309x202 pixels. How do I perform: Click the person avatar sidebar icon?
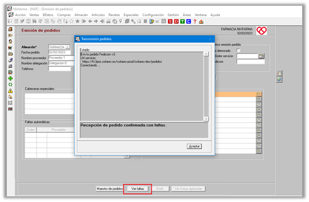10,42
